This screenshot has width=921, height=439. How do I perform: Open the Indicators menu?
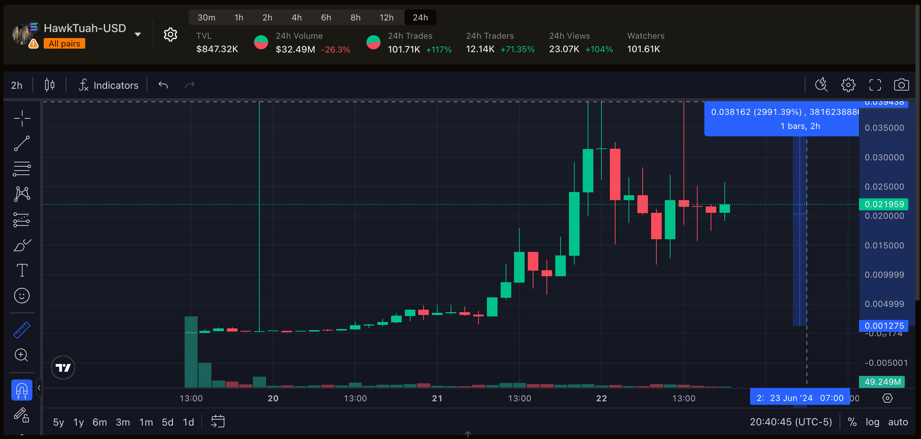click(x=109, y=85)
